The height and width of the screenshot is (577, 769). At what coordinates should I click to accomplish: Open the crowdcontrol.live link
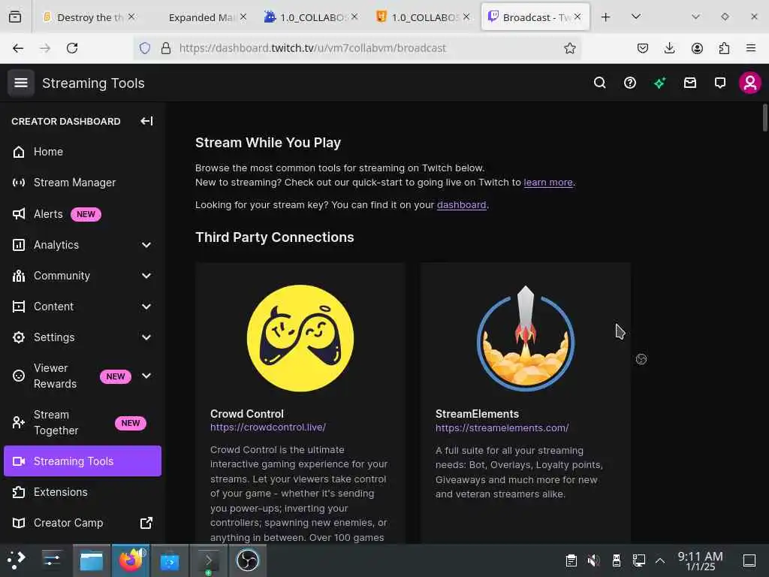tap(268, 427)
